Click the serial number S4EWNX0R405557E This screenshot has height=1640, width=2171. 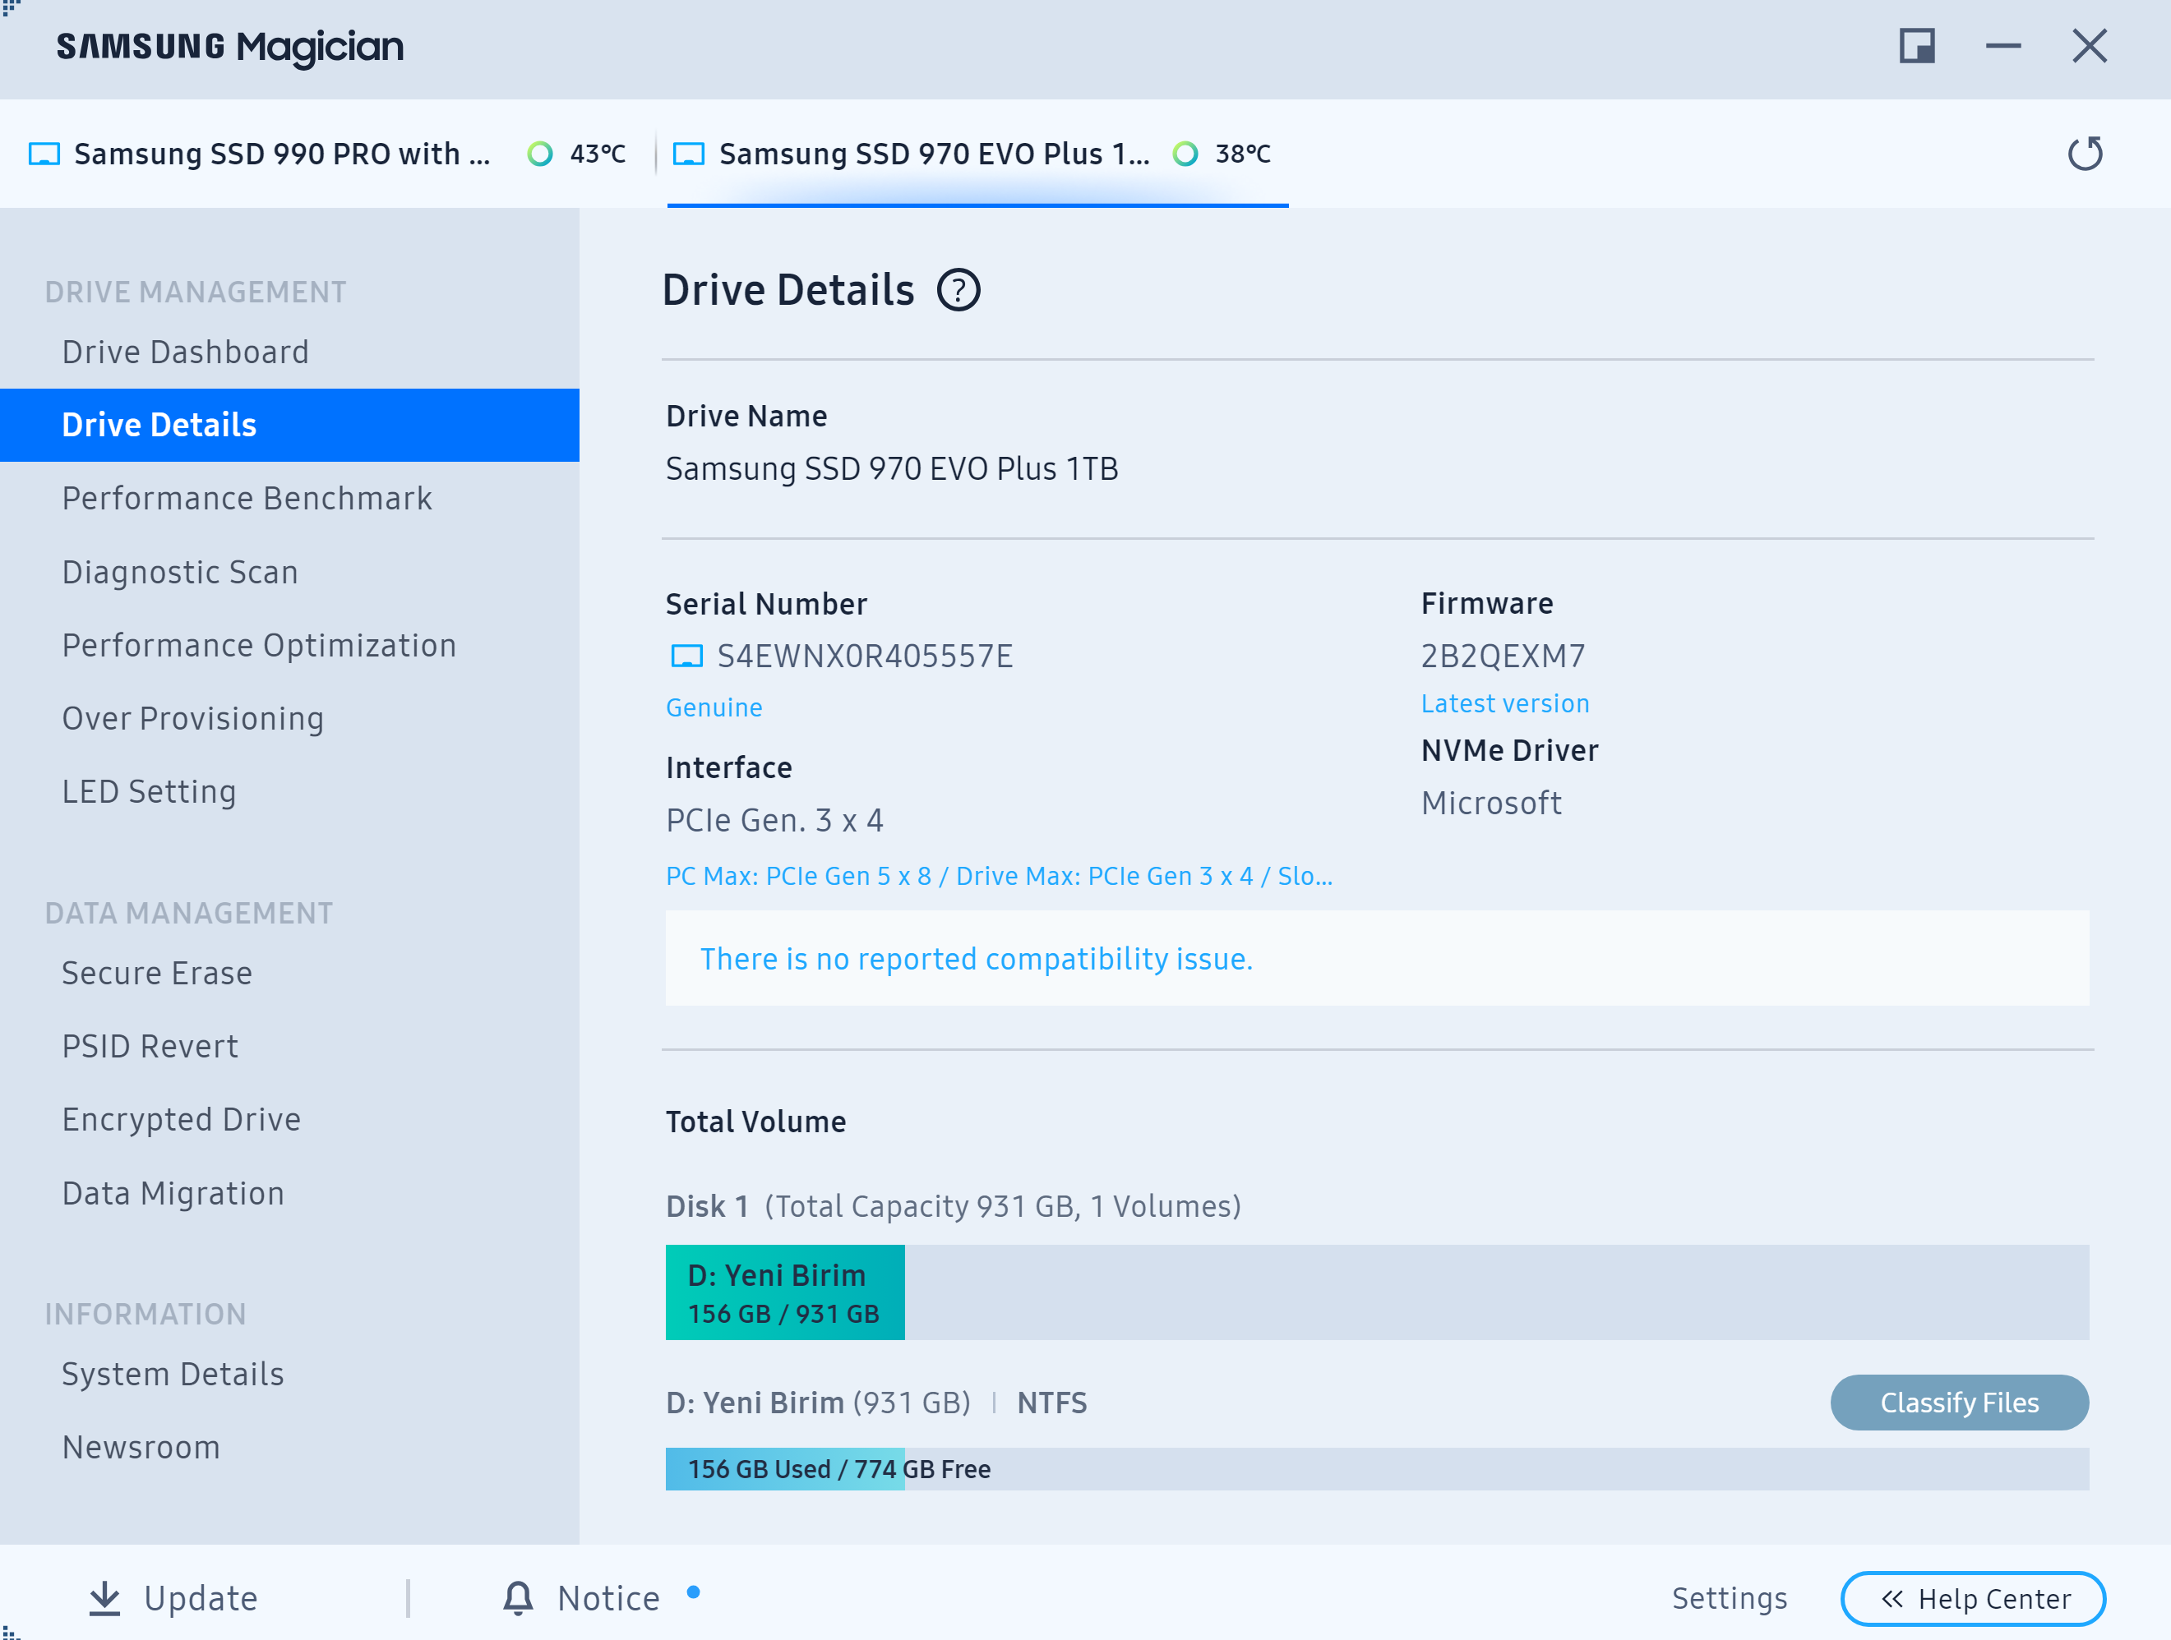(x=865, y=656)
